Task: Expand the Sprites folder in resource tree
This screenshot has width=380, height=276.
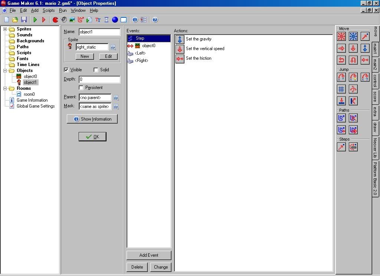Action: [5, 29]
